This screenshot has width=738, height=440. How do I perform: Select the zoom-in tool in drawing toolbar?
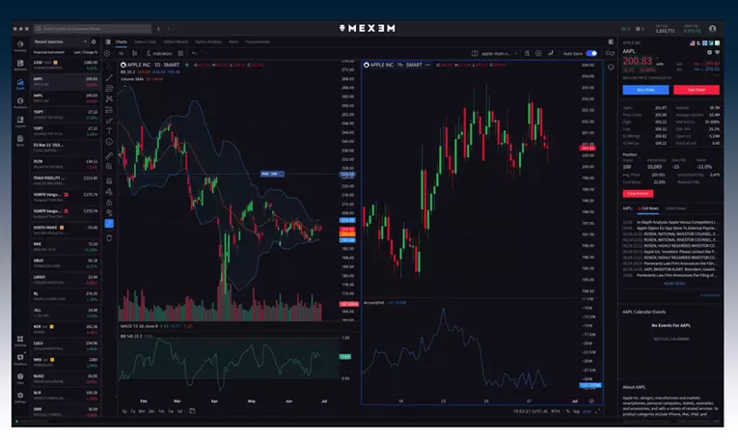click(109, 167)
